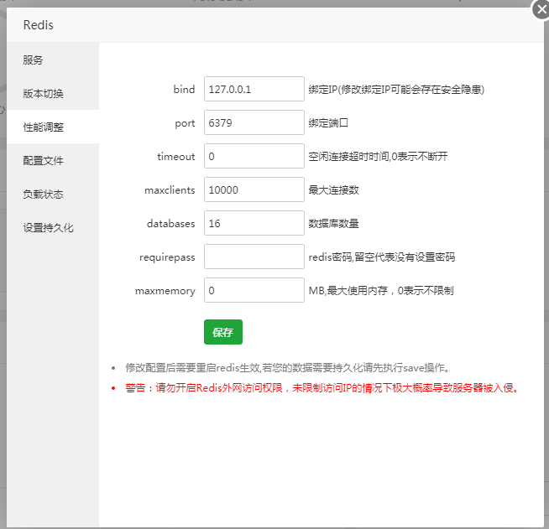Open the 配置文件 tab
The width and height of the screenshot is (549, 529).
coord(43,160)
